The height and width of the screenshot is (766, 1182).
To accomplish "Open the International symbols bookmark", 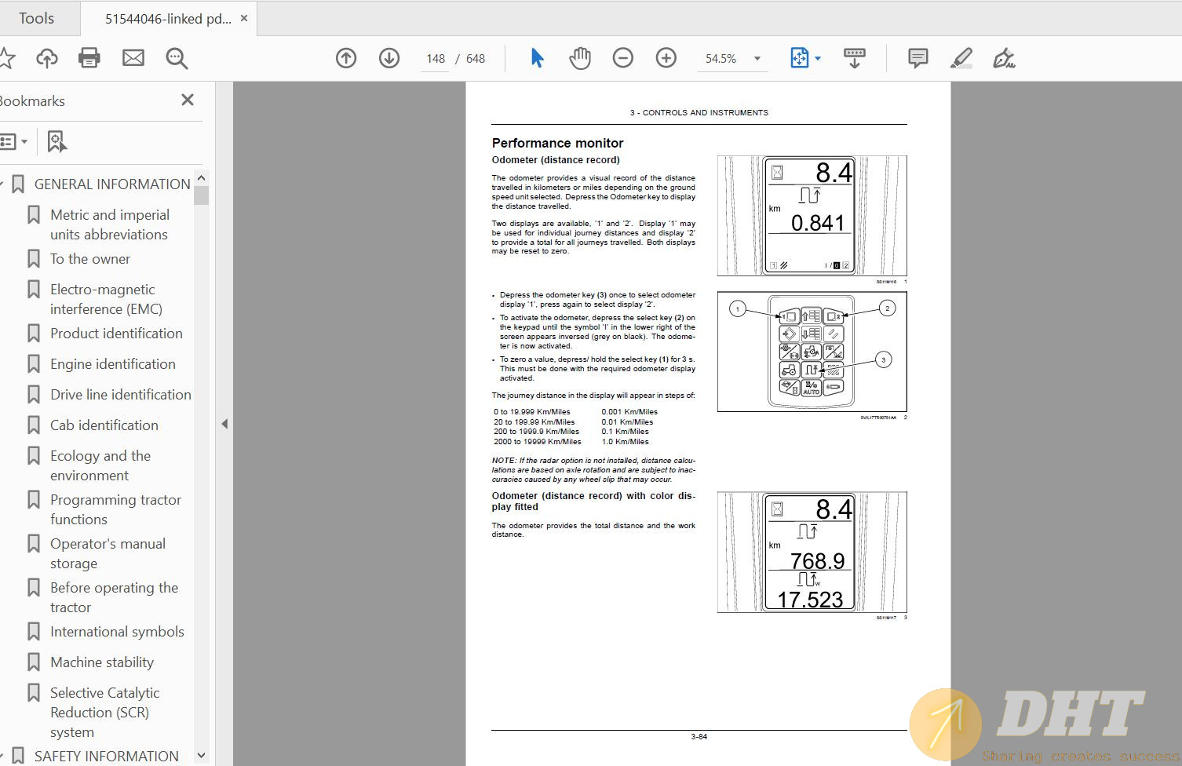I will (117, 632).
